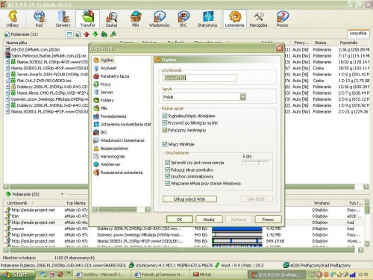Open the Narzędzia toolbar icon
This screenshot has width=373, height=280.
[x=258, y=19]
